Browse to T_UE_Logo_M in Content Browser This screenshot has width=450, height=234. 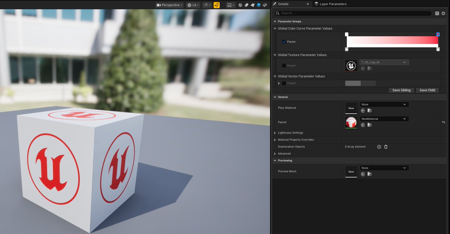369,68
